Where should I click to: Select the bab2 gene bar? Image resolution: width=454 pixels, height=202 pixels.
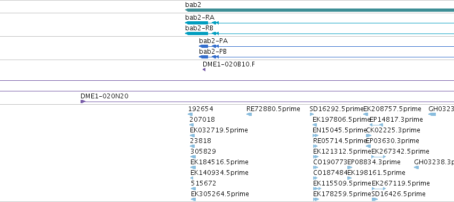point(320,10)
